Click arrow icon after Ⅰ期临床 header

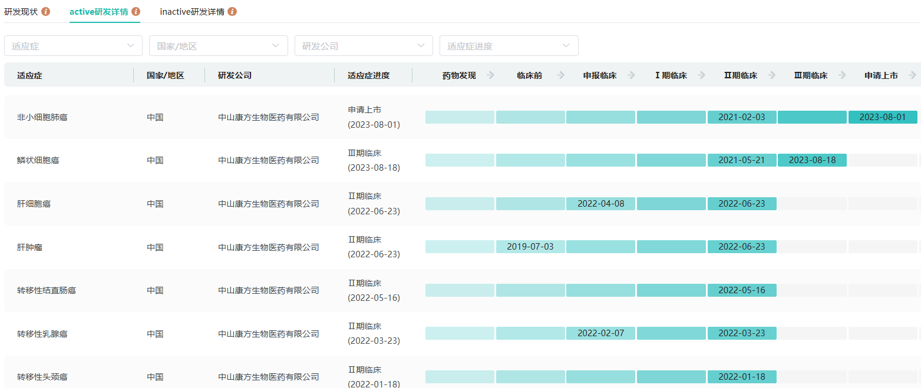click(x=701, y=75)
